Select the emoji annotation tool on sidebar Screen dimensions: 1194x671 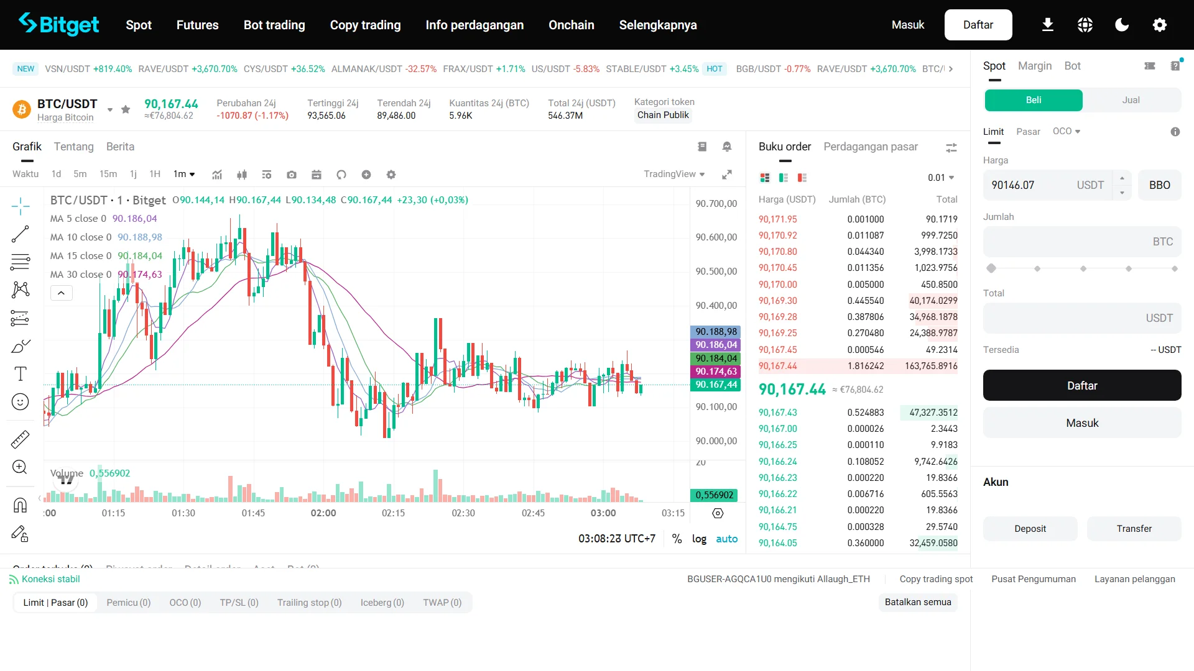[x=20, y=401]
